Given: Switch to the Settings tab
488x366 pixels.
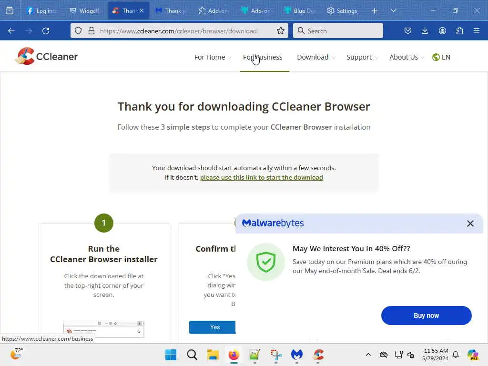Looking at the screenshot, I should click(x=342, y=11).
